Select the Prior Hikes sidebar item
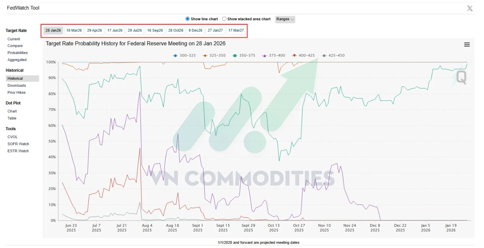This screenshot has width=484, height=248. tap(17, 93)
